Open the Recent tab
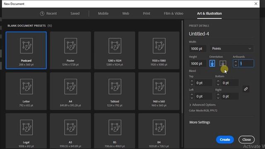The height and width of the screenshot is (149, 265). (48, 14)
